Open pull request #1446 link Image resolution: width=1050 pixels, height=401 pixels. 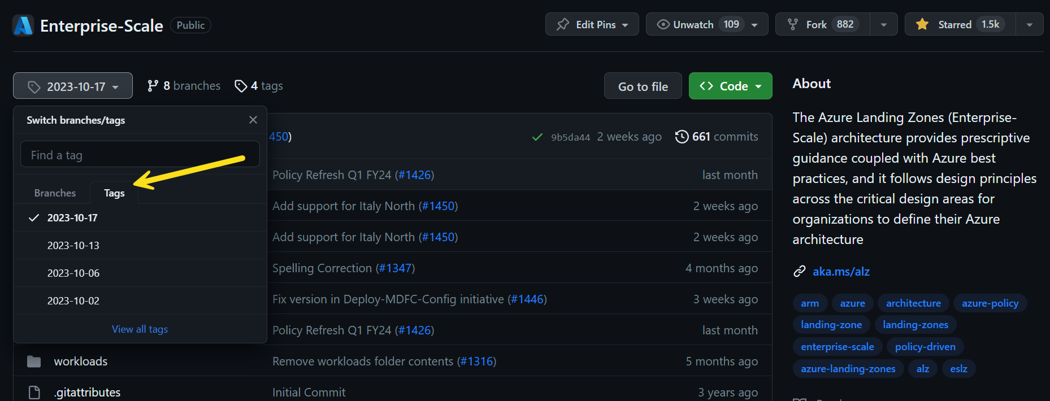click(527, 299)
